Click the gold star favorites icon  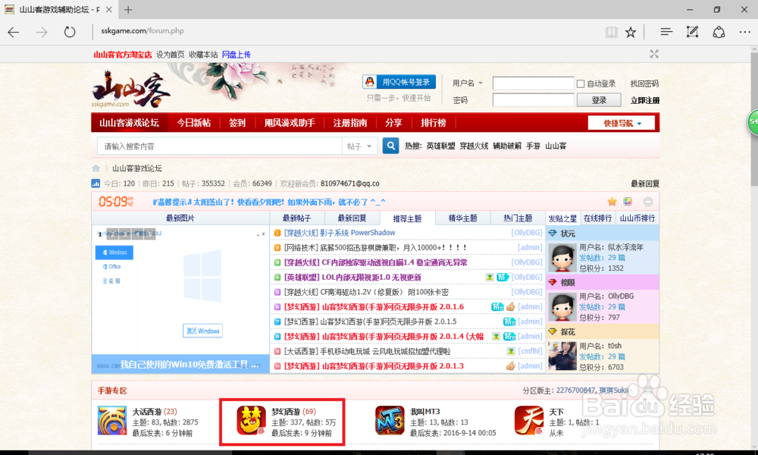coord(612,202)
